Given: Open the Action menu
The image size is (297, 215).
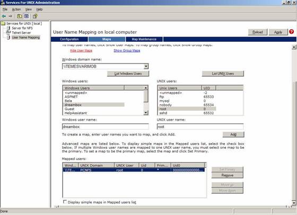Looking at the screenshot, I should click(x=16, y=10).
